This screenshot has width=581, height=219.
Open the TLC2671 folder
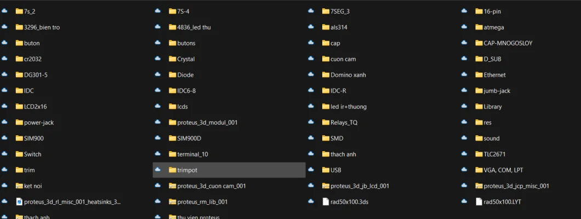tap(494, 154)
